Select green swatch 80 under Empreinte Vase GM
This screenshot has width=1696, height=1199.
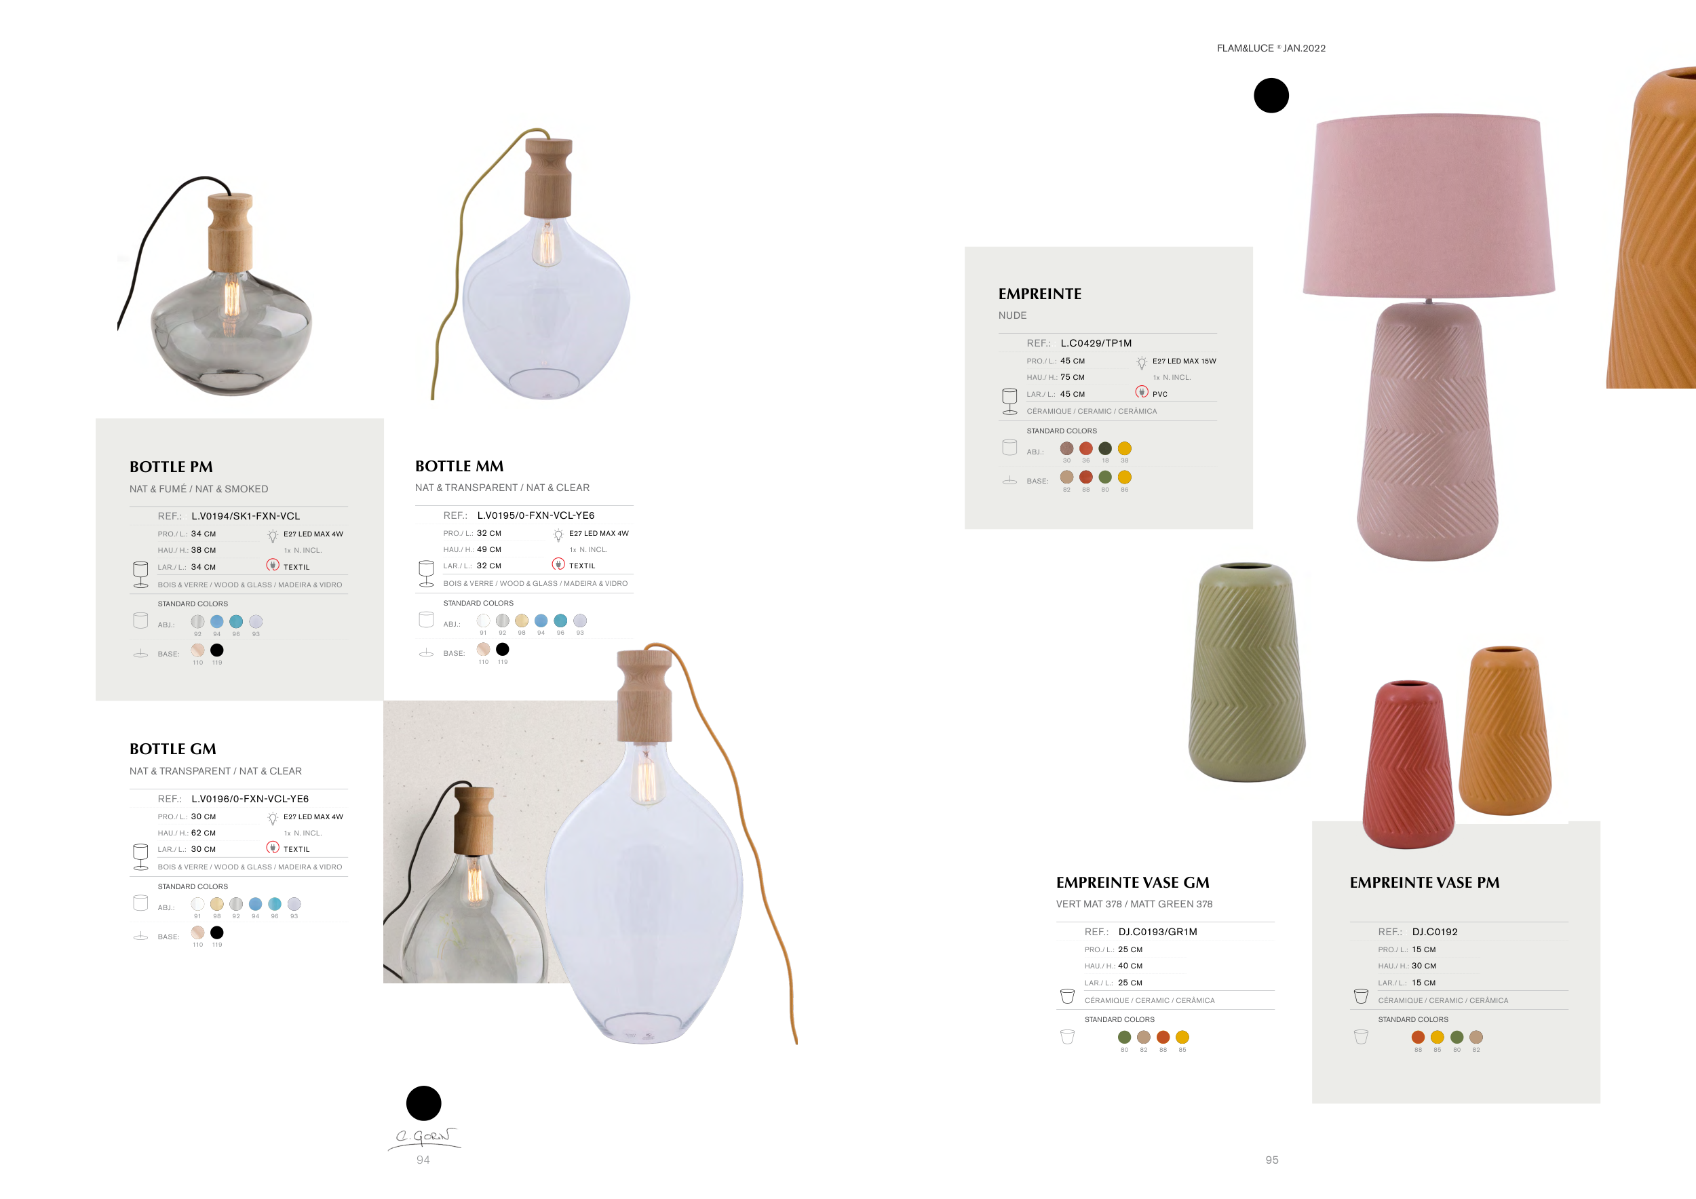pyautogui.click(x=1124, y=1038)
